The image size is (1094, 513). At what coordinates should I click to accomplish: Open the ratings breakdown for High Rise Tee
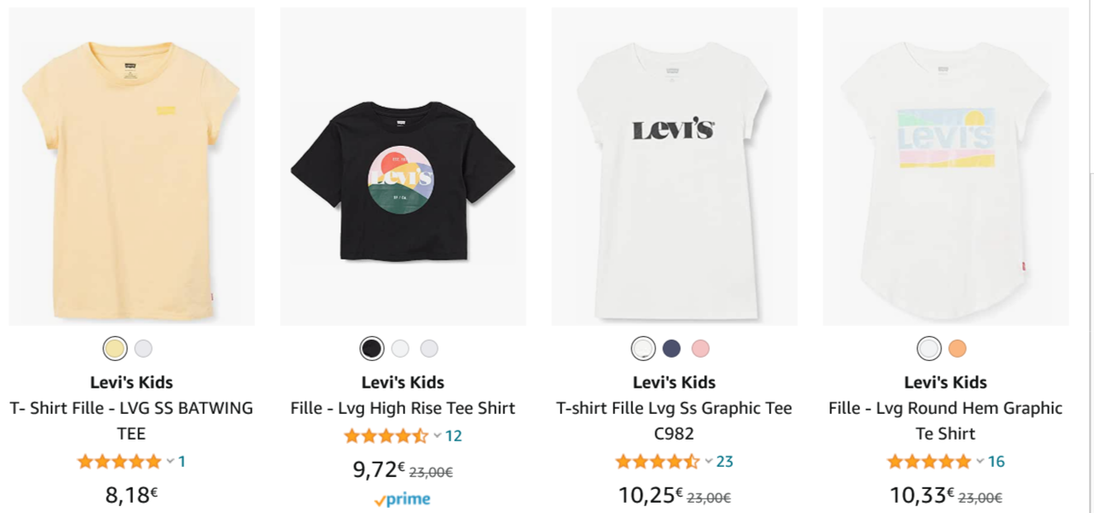437,435
